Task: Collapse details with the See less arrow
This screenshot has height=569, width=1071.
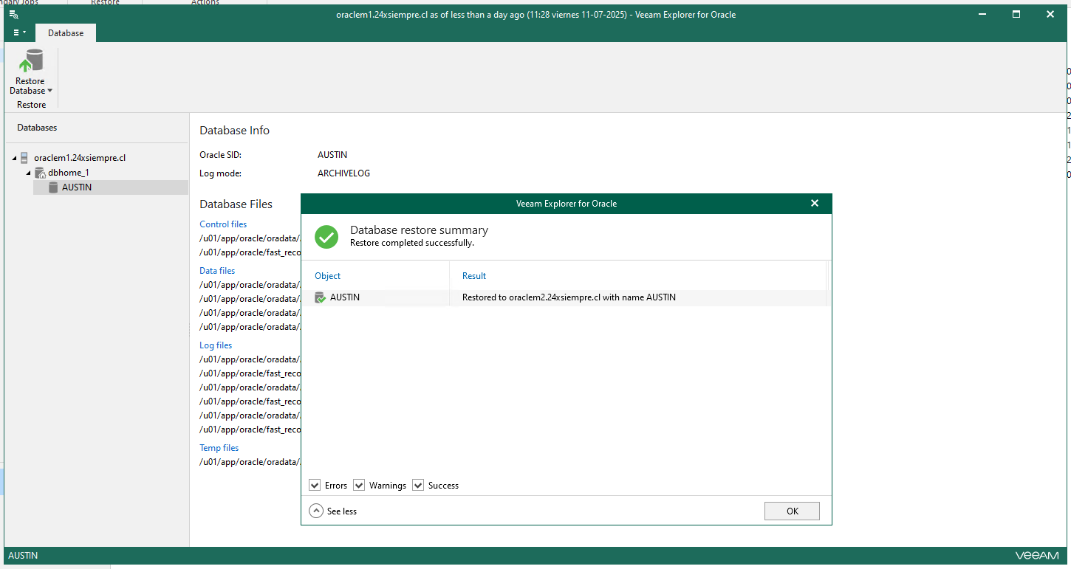Action: pyautogui.click(x=316, y=511)
